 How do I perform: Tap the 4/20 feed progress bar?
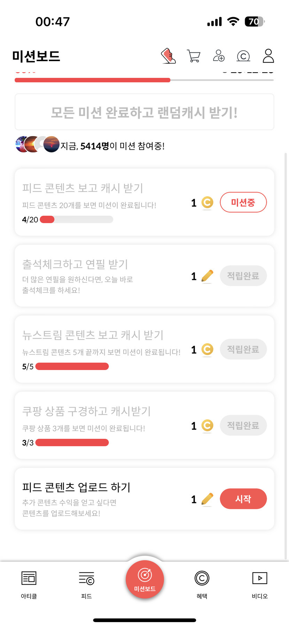pyautogui.click(x=76, y=220)
